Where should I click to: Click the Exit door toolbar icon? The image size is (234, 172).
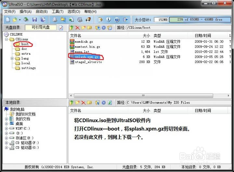(x=125, y=20)
